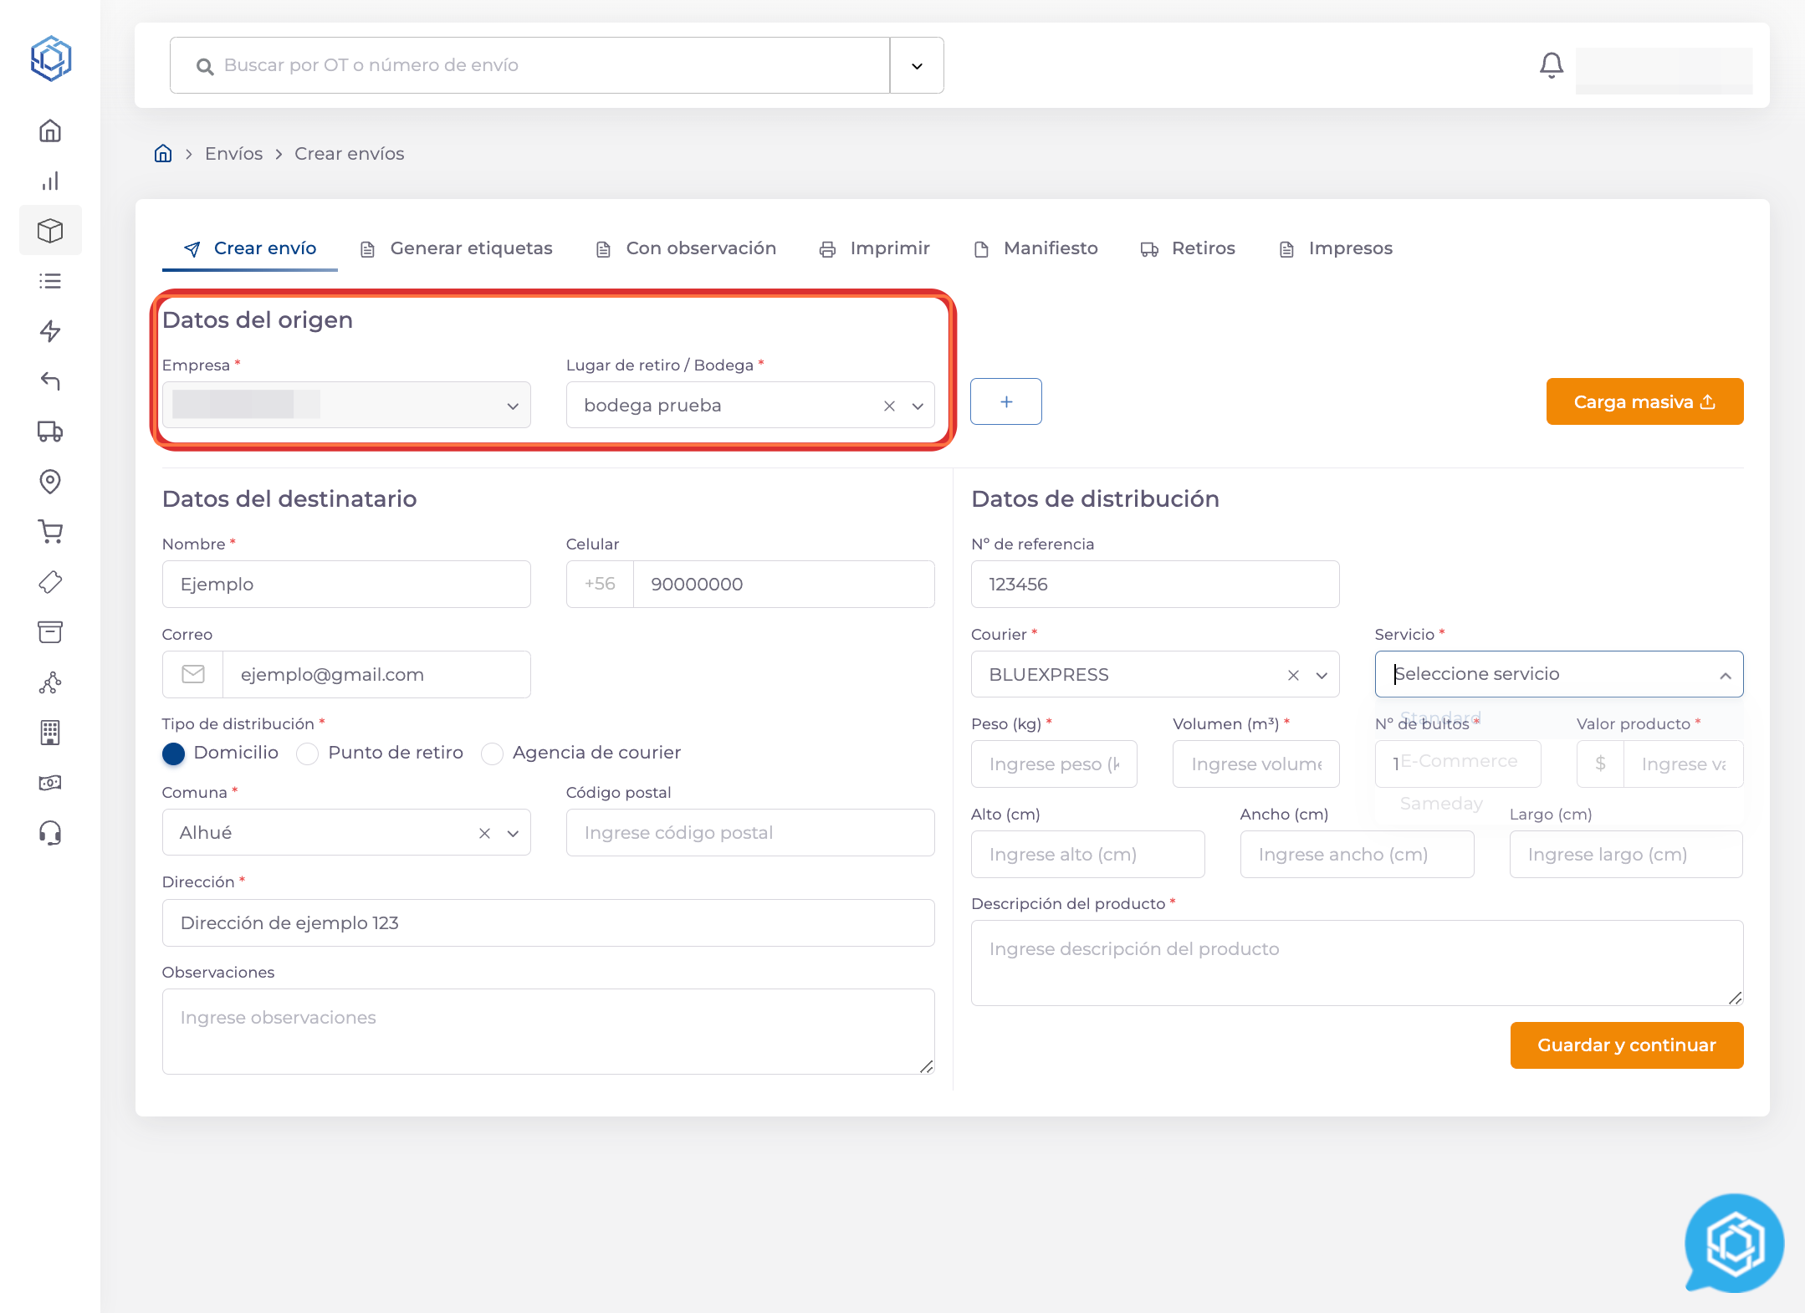Screen dimensions: 1805x1313
Task: Switch to Generar etiquetas tab
Action: tap(457, 248)
